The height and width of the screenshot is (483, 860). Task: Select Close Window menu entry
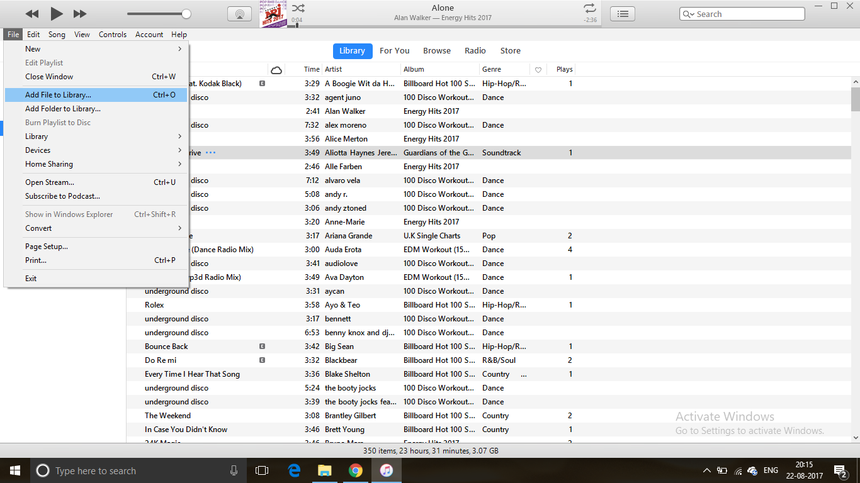coord(96,77)
